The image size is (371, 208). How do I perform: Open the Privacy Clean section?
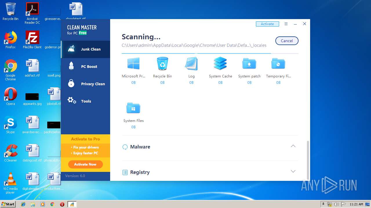tap(86, 84)
